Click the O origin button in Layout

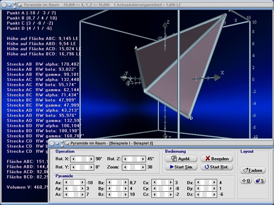point(246,181)
